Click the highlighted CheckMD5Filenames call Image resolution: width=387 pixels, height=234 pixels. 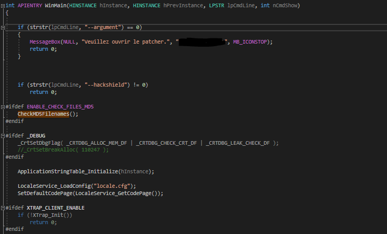coord(44,114)
